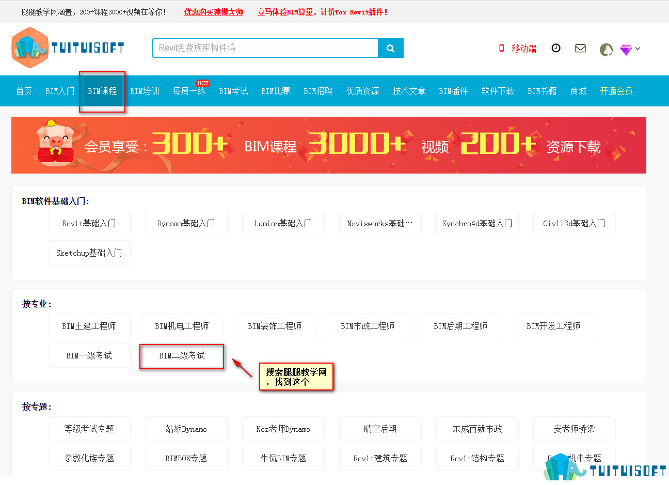Select the Navisworks基础 course button
Screen dimensions: 669x485
pos(380,223)
